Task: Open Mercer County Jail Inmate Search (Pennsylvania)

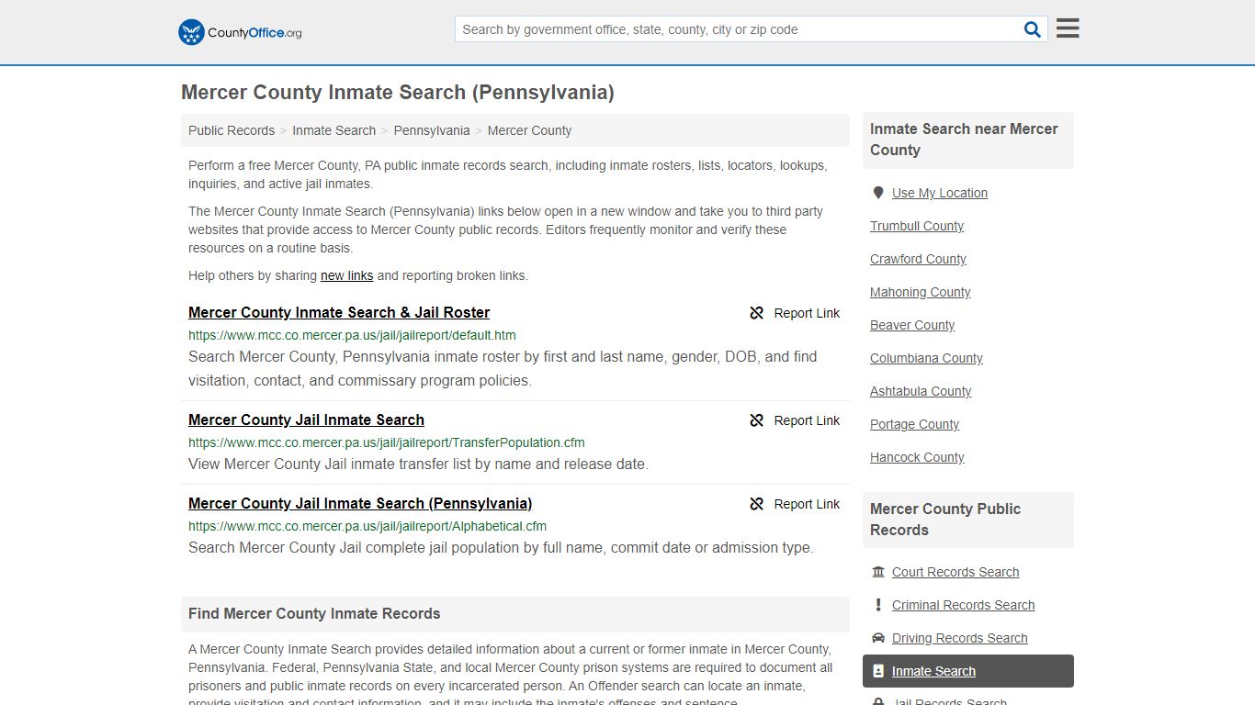Action: [x=360, y=503]
